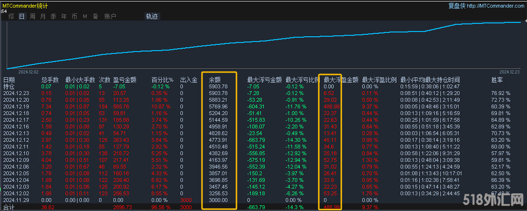The image size is (527, 211).
Task: Open the 备 notes tab
Action: click(95, 16)
